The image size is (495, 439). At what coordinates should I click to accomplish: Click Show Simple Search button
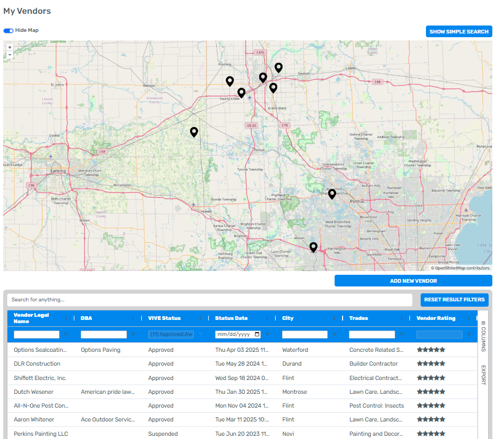459,31
